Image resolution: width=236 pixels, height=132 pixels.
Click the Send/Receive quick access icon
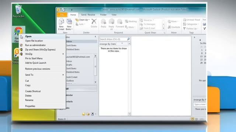point(63,10)
